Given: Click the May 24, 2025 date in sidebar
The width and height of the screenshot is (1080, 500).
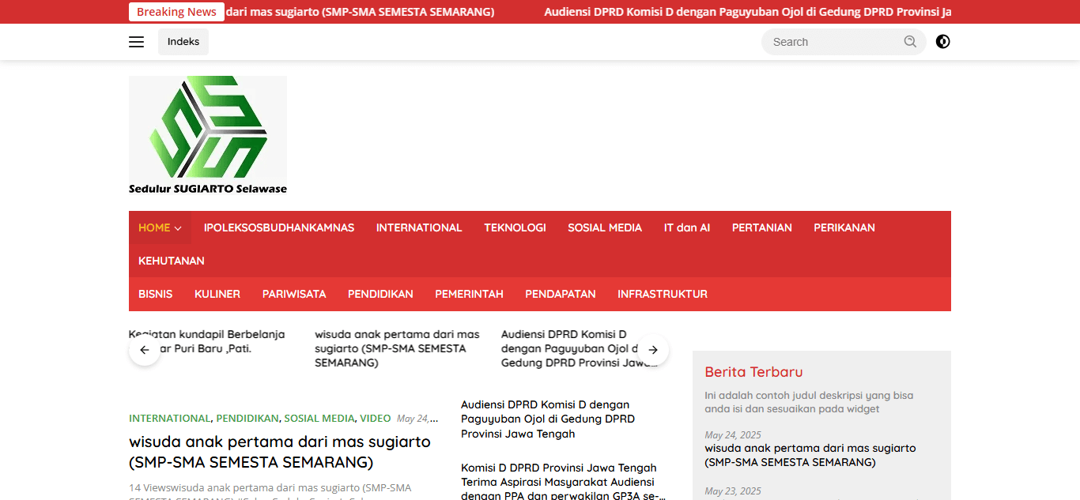Looking at the screenshot, I should 733,435.
